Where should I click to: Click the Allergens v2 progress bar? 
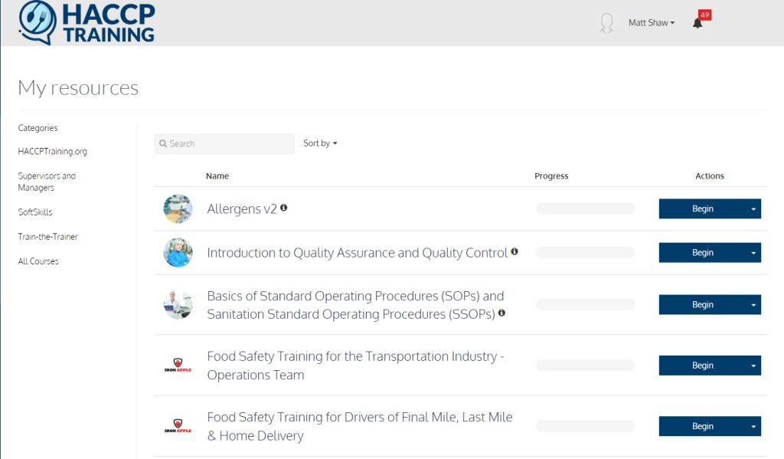585,209
